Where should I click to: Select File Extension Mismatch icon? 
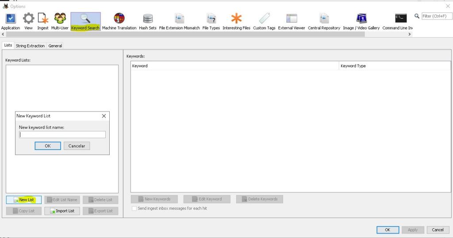[x=179, y=21]
